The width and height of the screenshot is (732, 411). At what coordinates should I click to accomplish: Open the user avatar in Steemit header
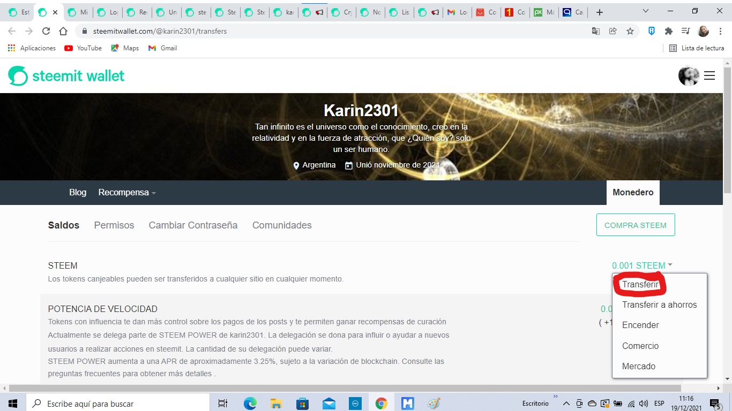point(689,76)
